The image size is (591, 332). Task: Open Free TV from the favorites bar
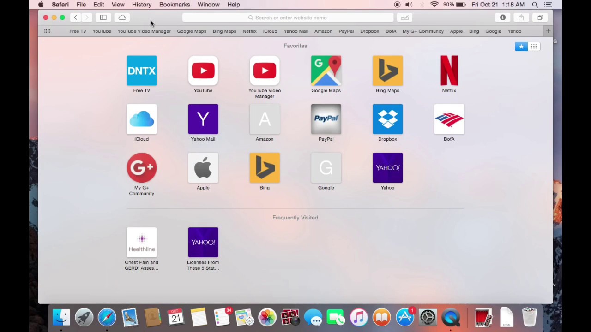(x=78, y=31)
